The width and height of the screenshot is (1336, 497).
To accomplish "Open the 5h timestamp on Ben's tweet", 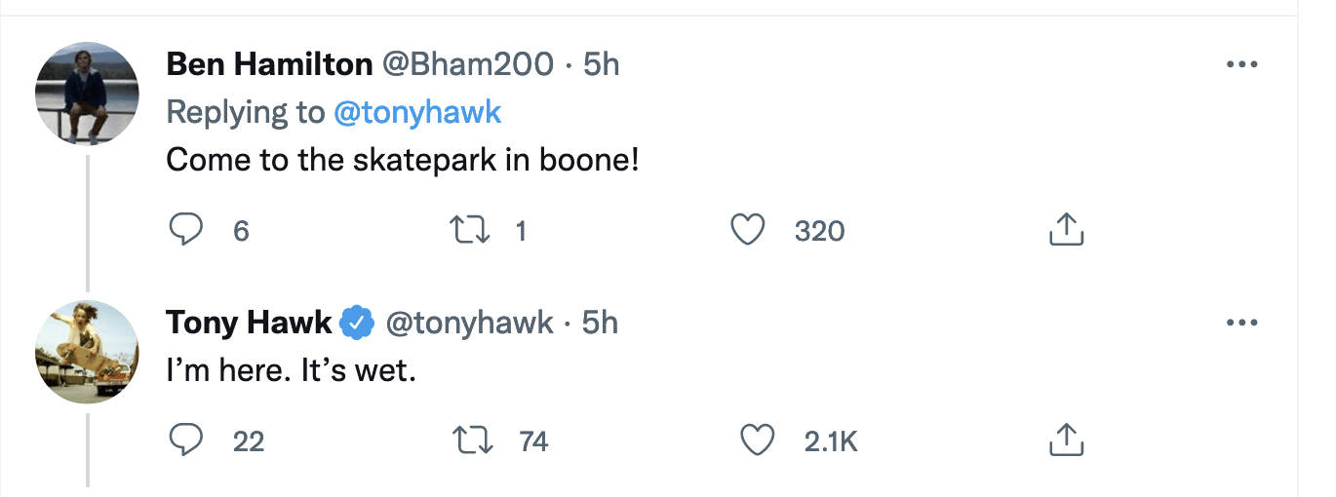I will pyautogui.click(x=601, y=64).
